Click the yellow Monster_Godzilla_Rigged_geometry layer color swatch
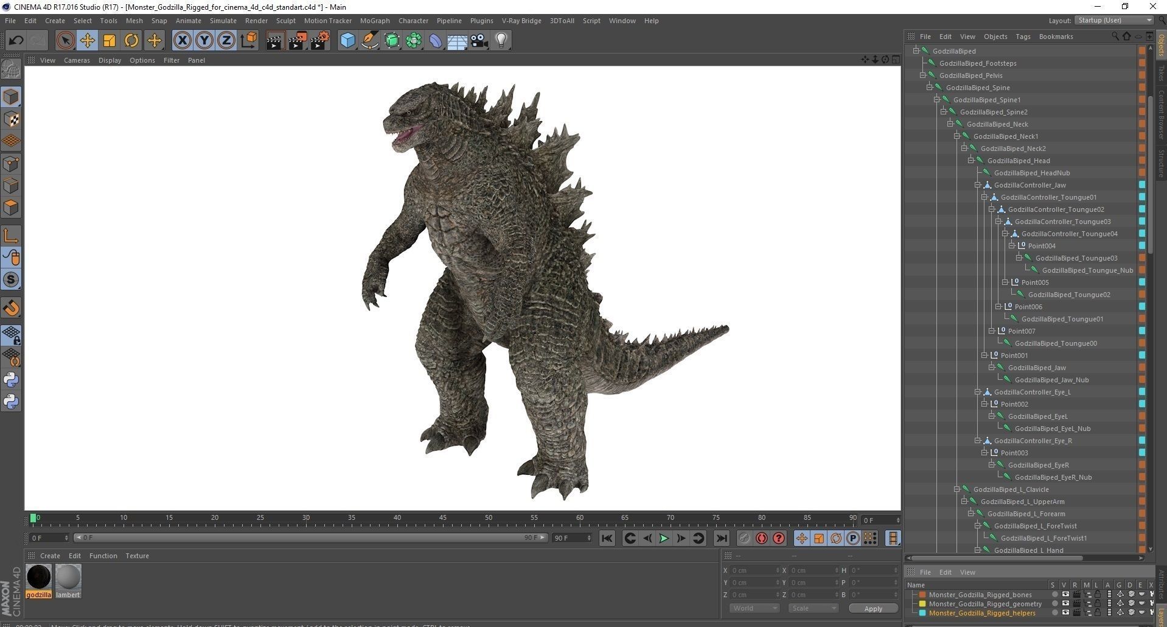This screenshot has width=1167, height=627. 922,604
